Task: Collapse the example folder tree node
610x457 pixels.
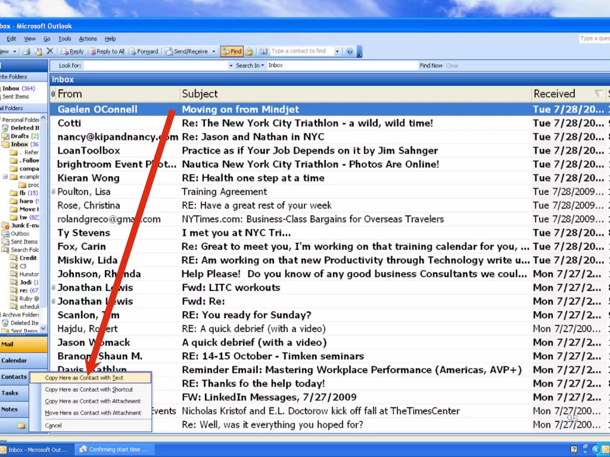Action: click(5, 177)
